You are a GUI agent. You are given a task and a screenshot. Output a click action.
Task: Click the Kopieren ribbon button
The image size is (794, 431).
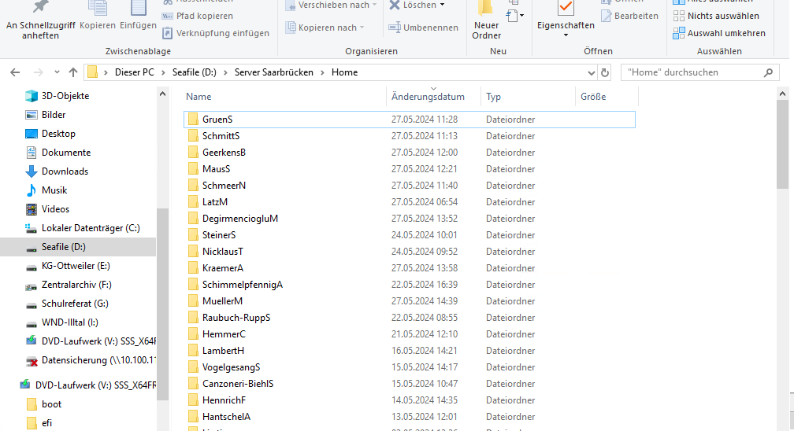click(x=98, y=15)
